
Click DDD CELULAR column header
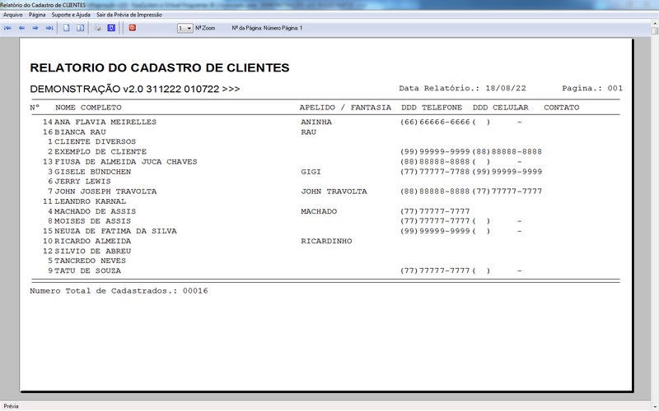pos(501,108)
